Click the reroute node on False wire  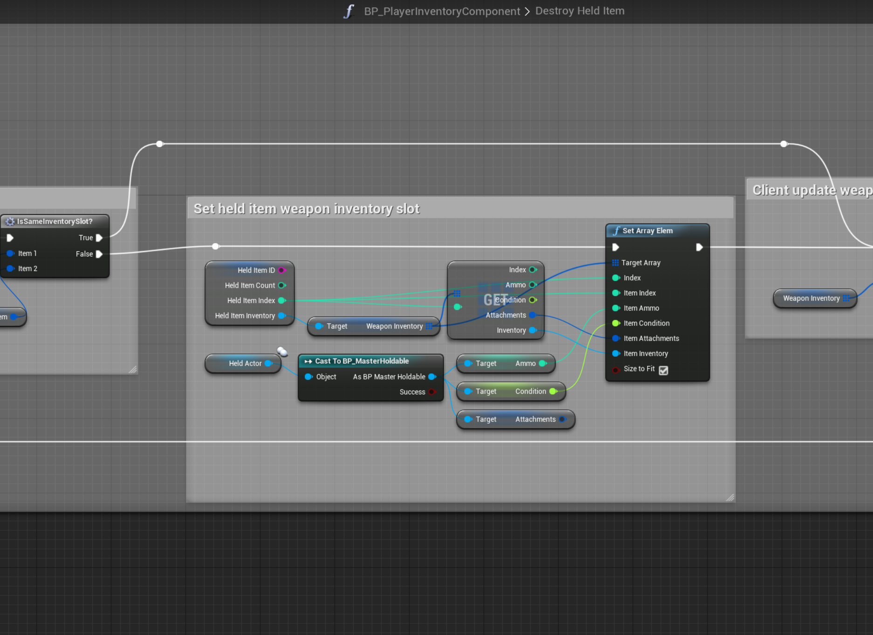(215, 246)
